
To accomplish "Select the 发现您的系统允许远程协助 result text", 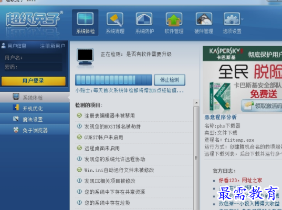I will tap(114, 159).
